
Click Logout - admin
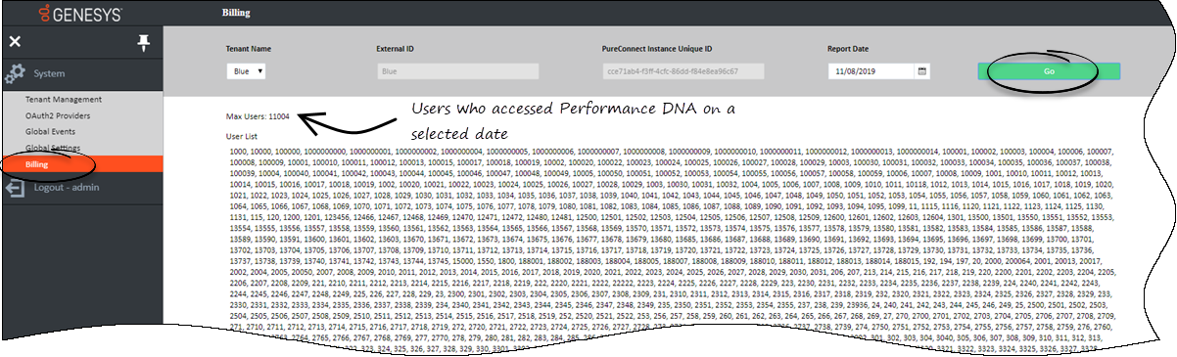point(68,188)
